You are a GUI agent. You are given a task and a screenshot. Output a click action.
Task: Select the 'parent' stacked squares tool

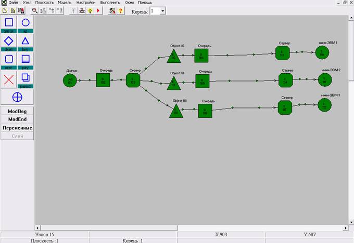[x=26, y=78]
